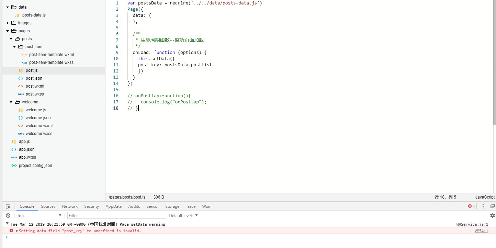Clear console with the ban icon
The height and width of the screenshot is (248, 496).
click(8, 216)
